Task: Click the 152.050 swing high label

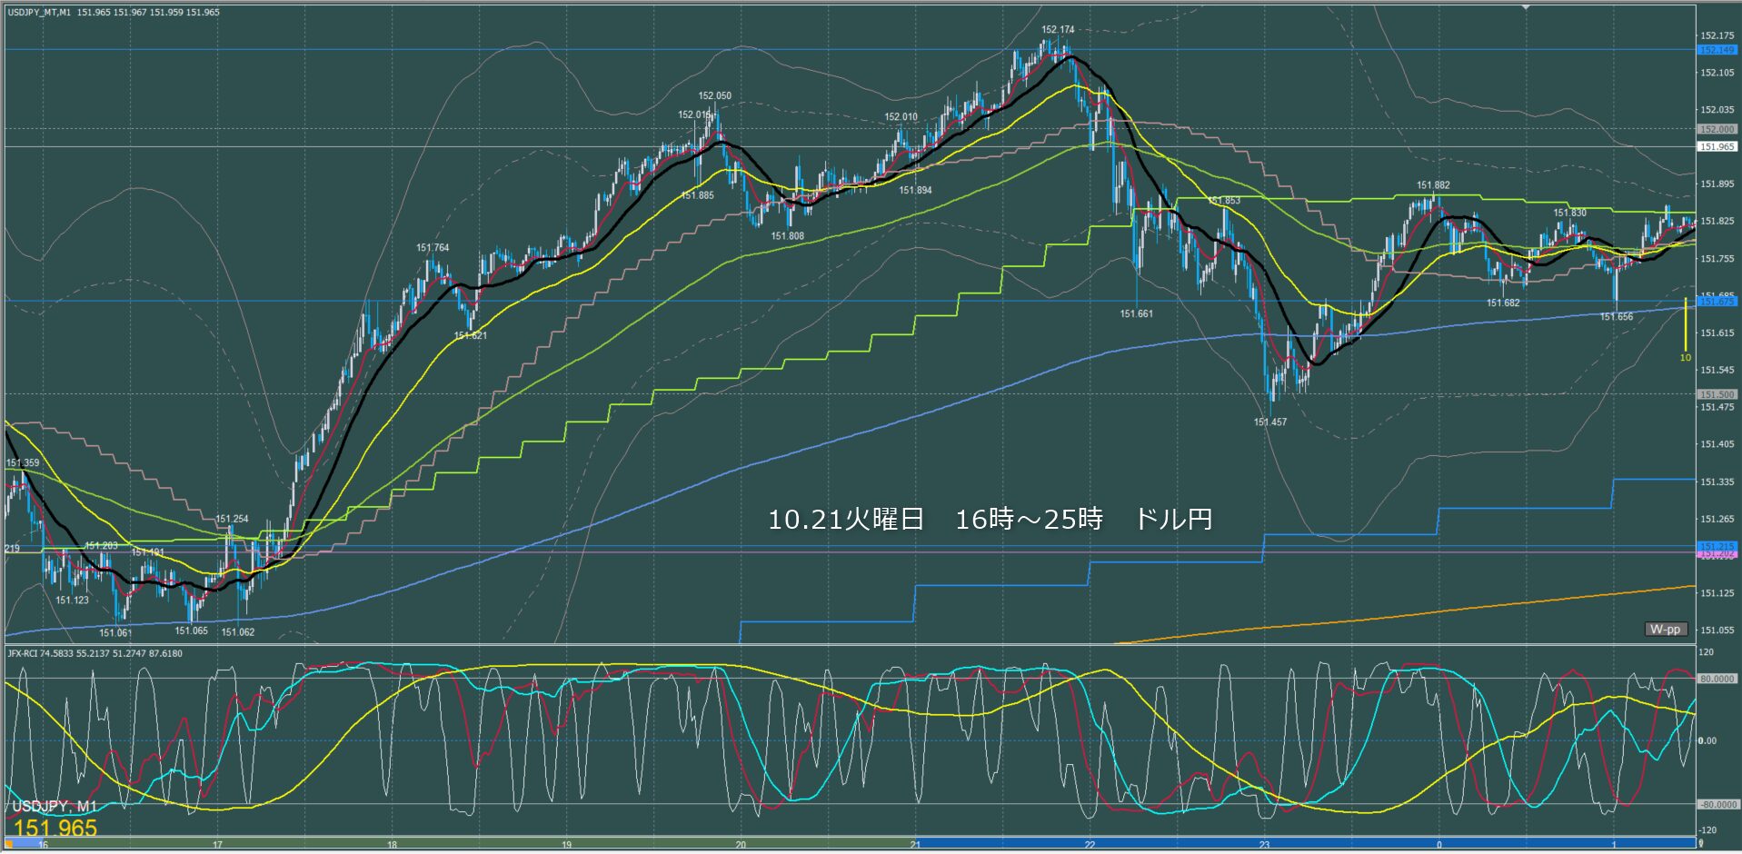Action: tap(714, 95)
